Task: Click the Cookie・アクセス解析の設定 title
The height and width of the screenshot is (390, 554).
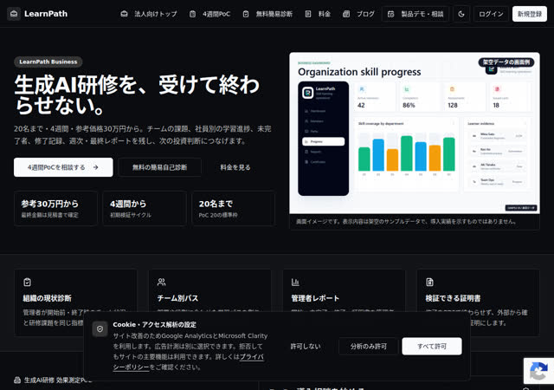Action: pos(154,324)
